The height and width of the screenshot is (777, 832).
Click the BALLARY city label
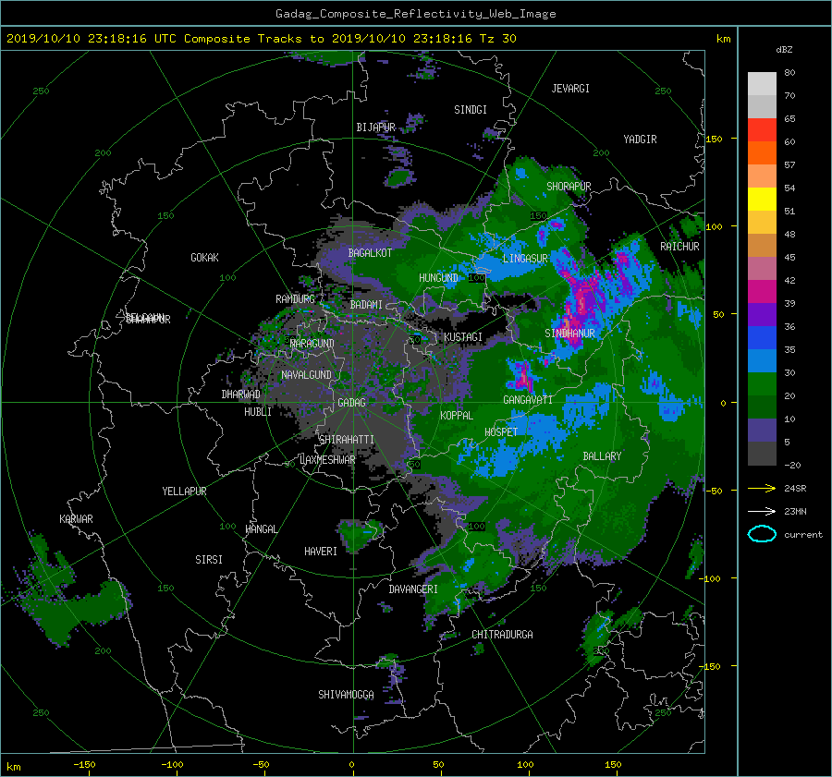click(x=602, y=456)
